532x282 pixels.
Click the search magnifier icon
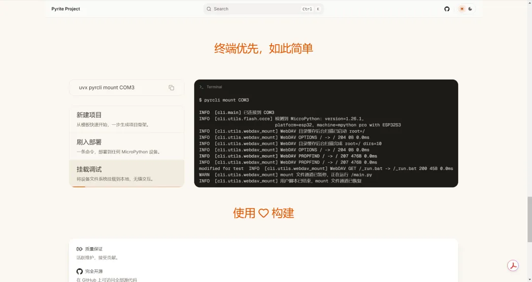coord(209,9)
